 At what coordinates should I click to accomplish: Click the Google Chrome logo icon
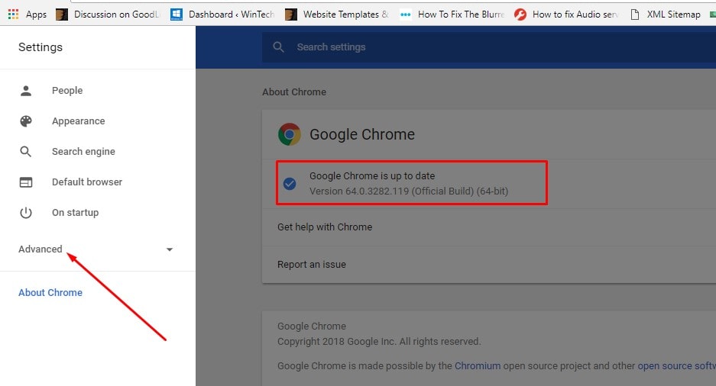[290, 134]
